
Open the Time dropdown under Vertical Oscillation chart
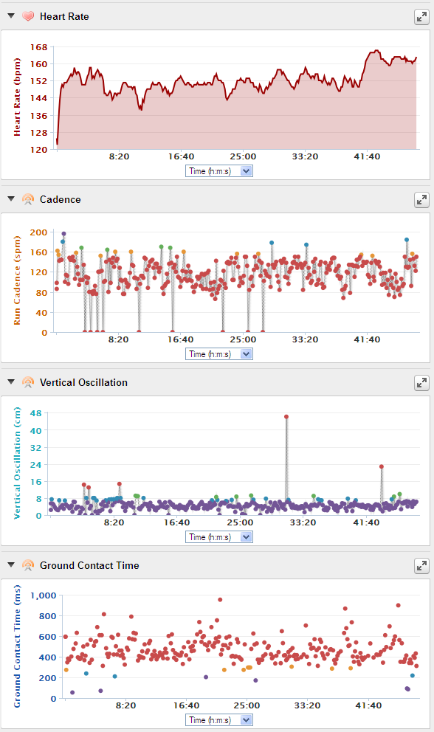click(219, 537)
